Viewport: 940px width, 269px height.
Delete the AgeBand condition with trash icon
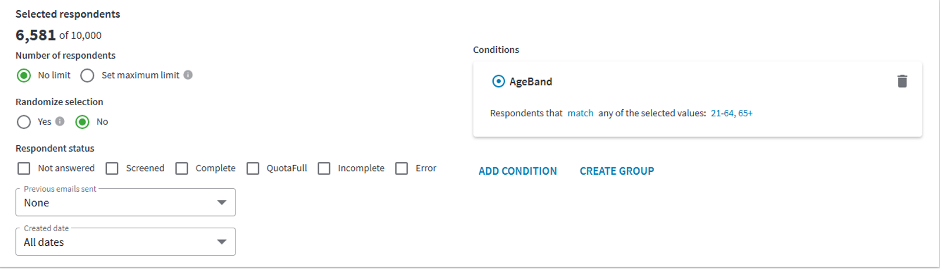tap(902, 81)
